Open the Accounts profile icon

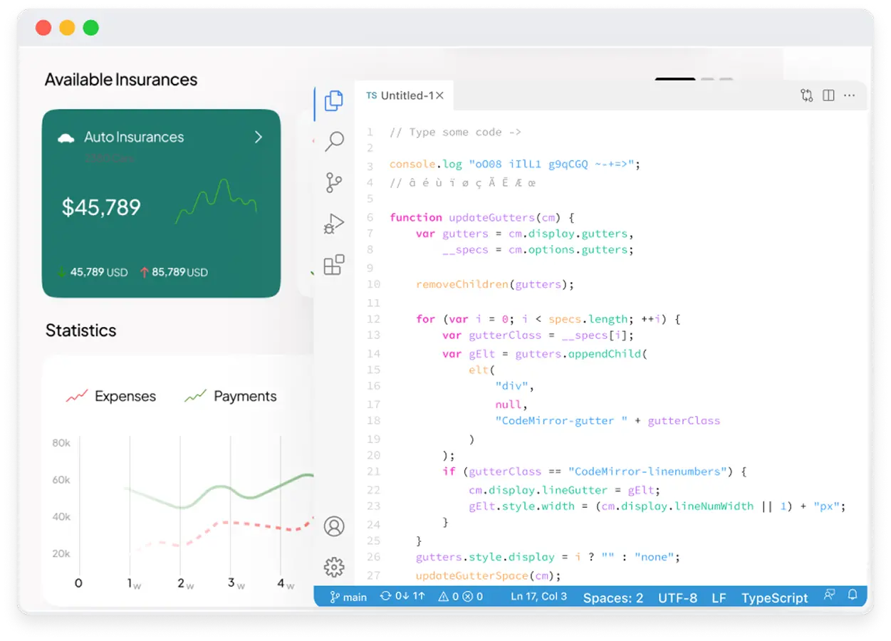[x=334, y=526]
